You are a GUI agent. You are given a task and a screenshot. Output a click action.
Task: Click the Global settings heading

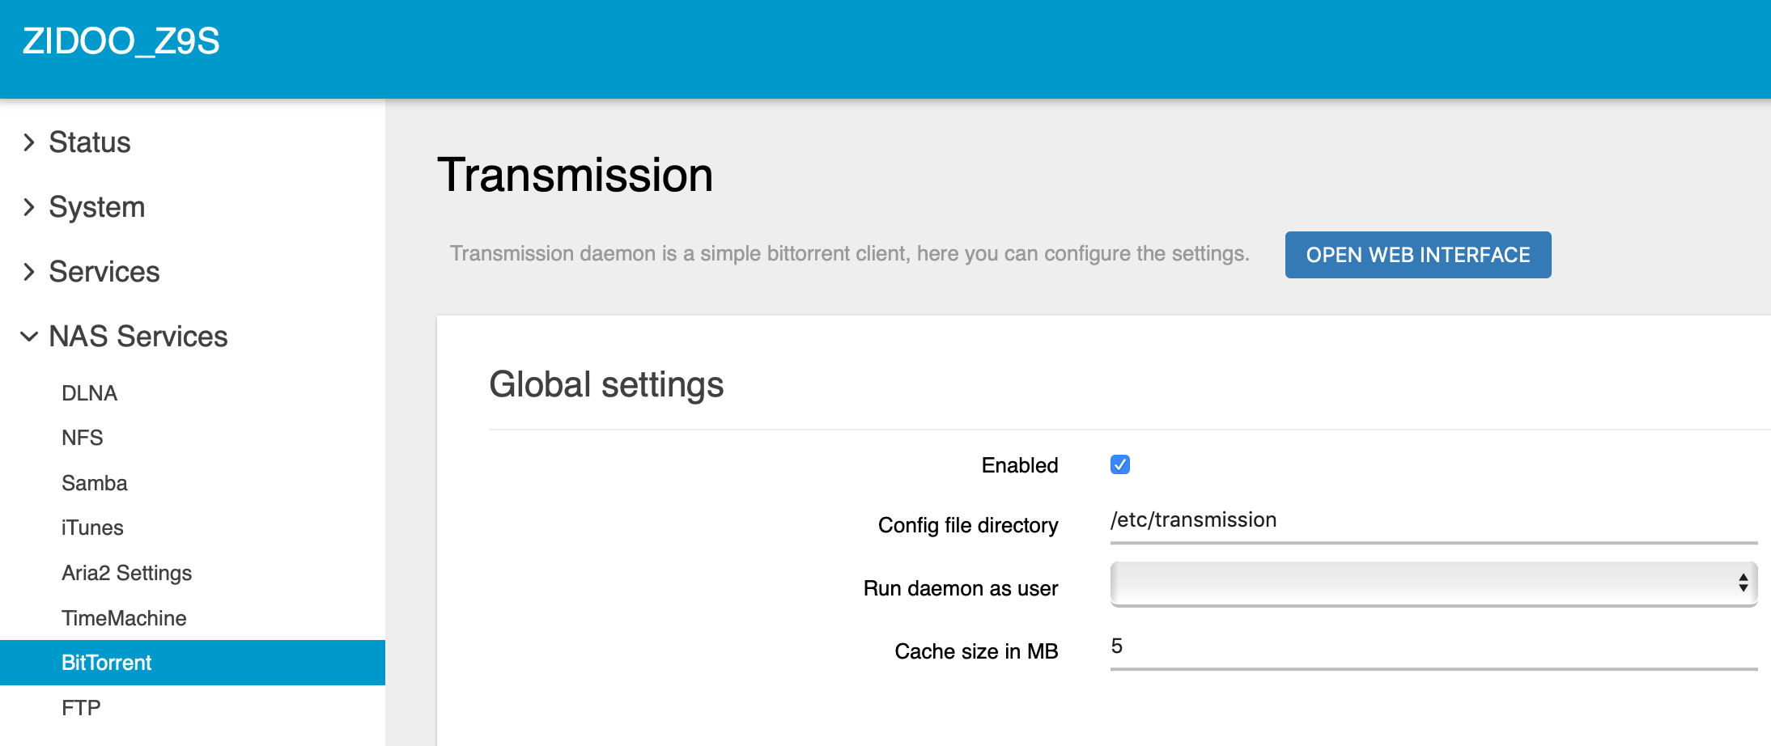(x=606, y=384)
